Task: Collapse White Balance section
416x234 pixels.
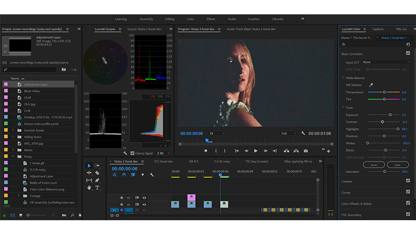Action: 343,78
